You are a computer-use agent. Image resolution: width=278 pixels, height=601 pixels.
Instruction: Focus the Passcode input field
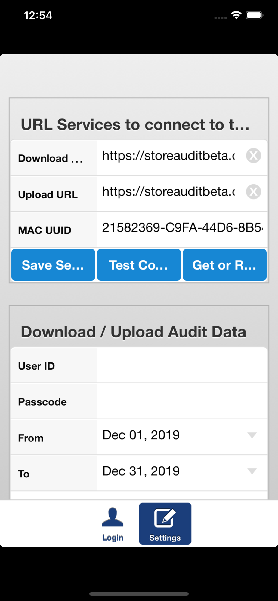click(x=182, y=402)
